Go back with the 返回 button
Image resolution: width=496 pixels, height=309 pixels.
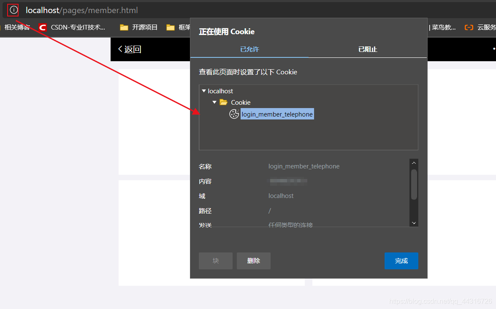[x=129, y=49]
